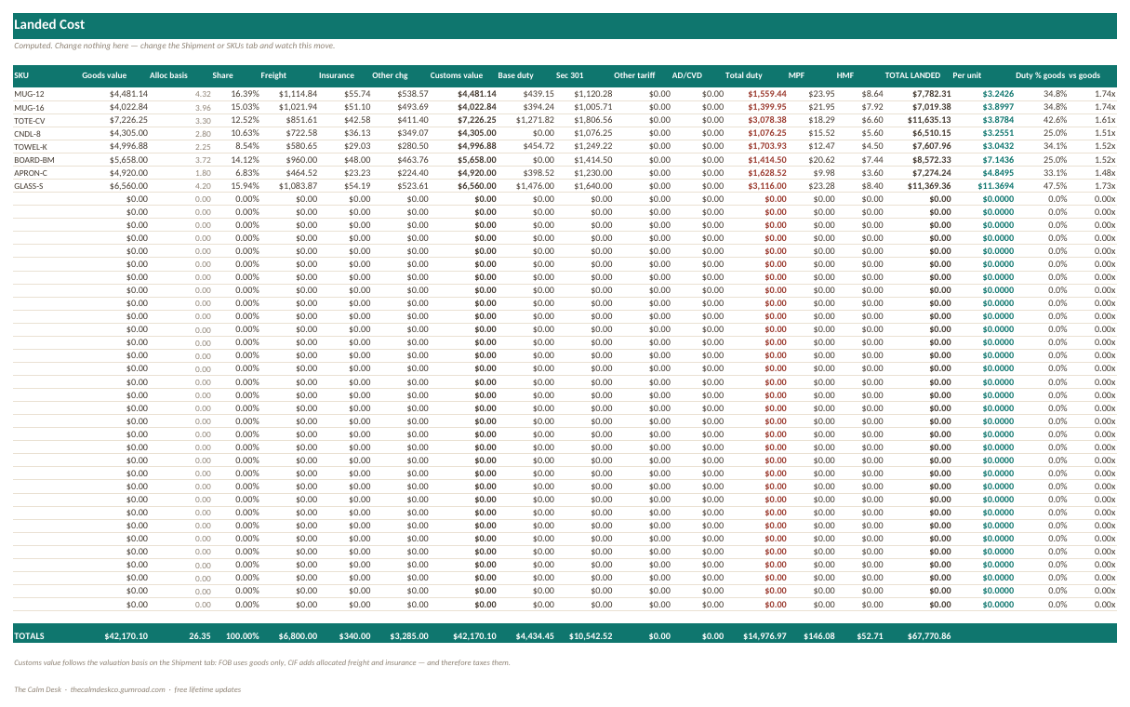Select MUG-12 total landed $7,782.31
The height and width of the screenshot is (707, 1130).
pyautogui.click(x=931, y=94)
